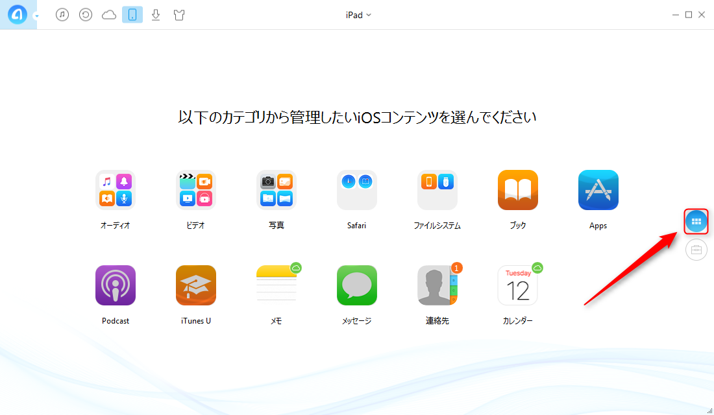Click the window resize grip corner
Image resolution: width=714 pixels, height=415 pixels.
coord(710,411)
